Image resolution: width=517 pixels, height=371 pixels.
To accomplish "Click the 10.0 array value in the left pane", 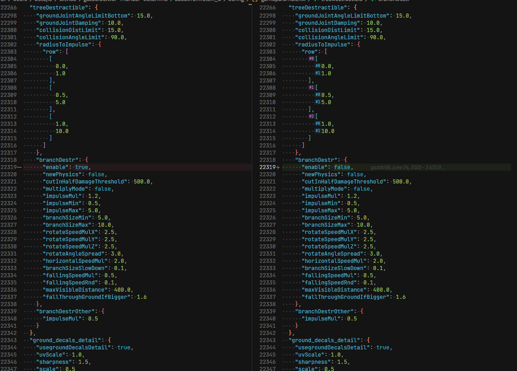I will [x=62, y=131].
